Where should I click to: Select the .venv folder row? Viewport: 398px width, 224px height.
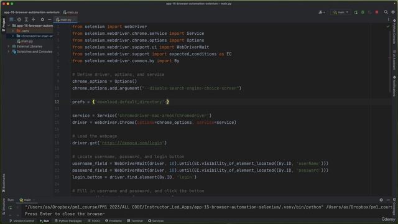(30, 31)
